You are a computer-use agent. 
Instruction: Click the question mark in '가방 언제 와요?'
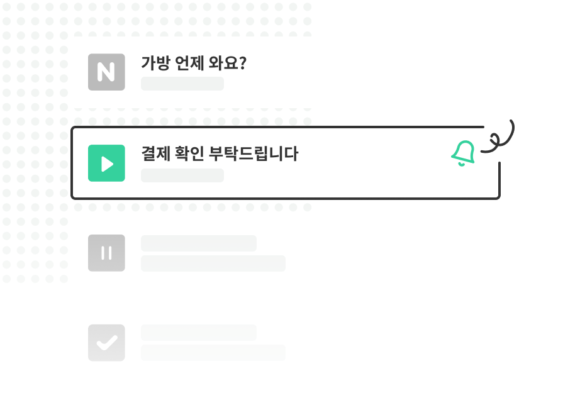point(243,63)
